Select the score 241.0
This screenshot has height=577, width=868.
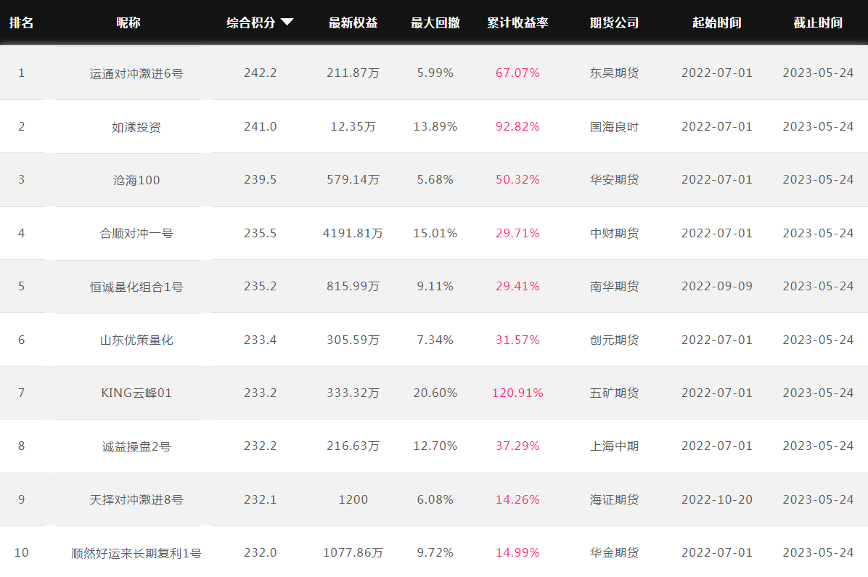coord(260,126)
